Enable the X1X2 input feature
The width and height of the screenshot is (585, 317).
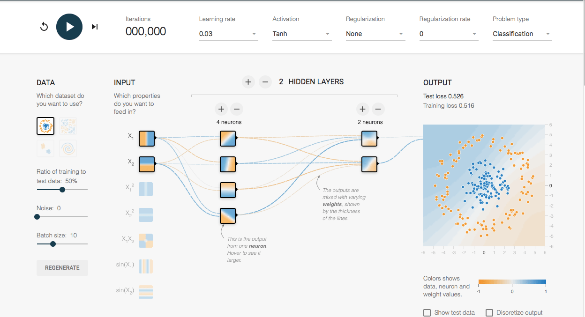pyautogui.click(x=146, y=240)
